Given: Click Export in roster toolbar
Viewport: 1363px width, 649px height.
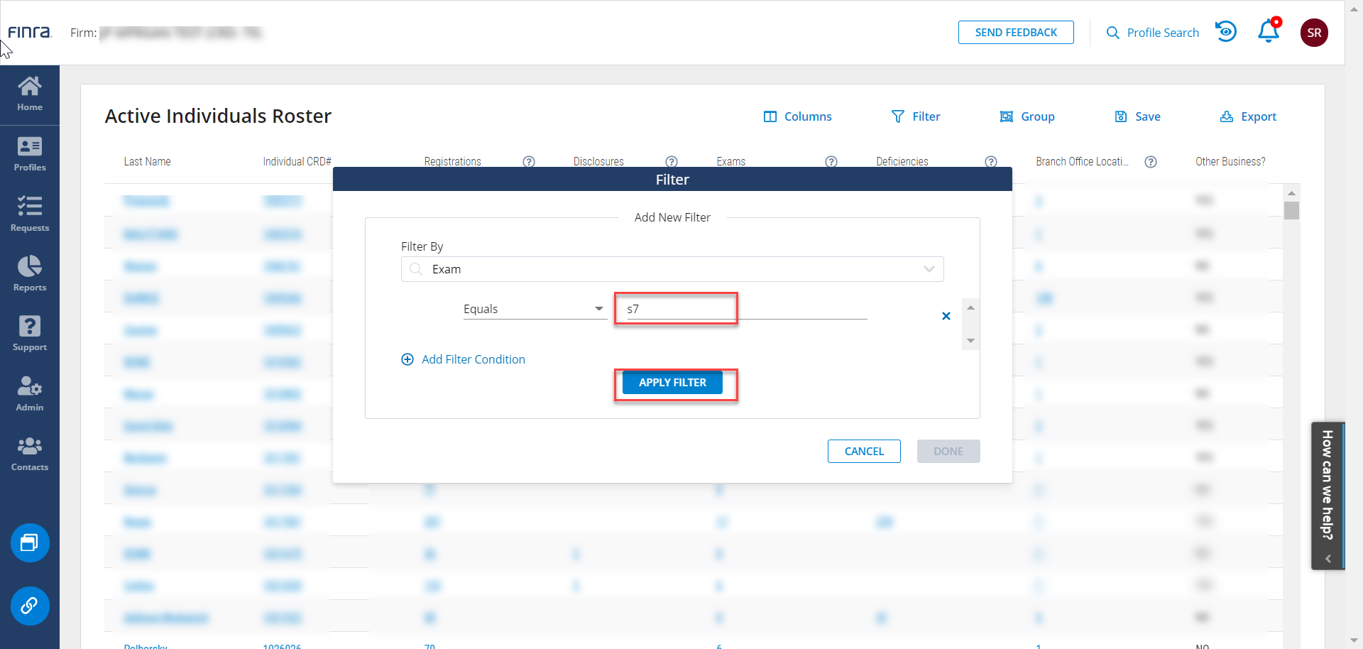Looking at the screenshot, I should coord(1248,116).
